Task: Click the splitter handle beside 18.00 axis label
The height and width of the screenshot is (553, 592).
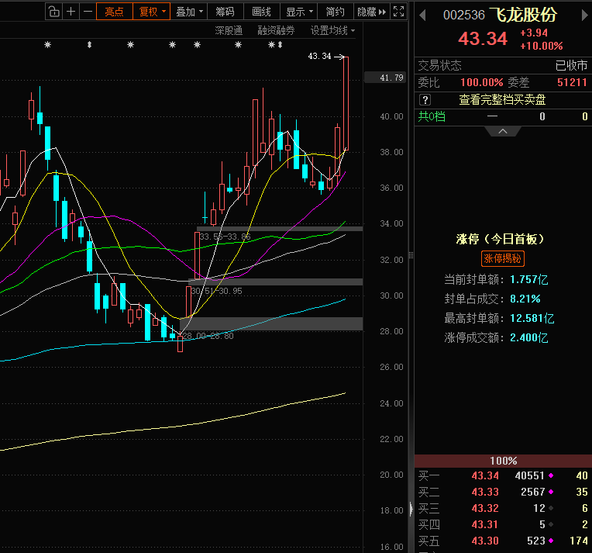Action: pos(411,509)
